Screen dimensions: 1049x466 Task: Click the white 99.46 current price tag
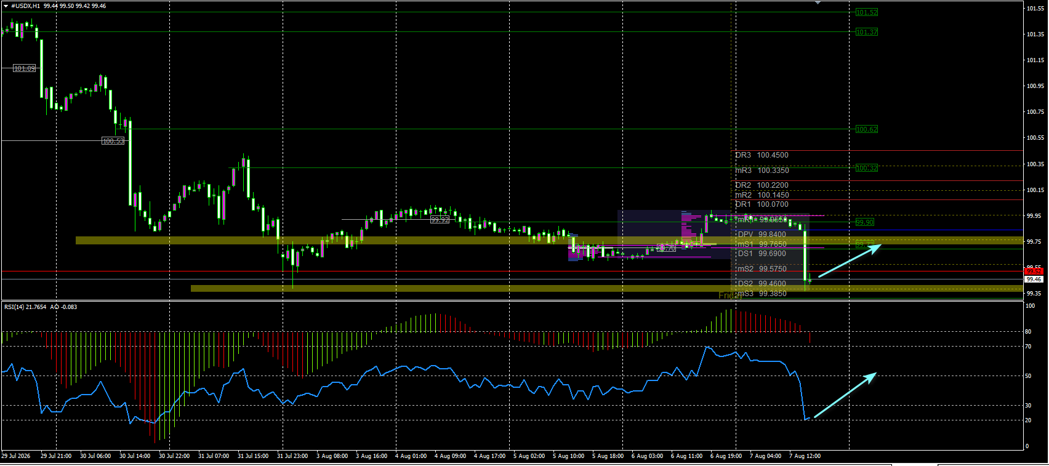tap(1034, 279)
